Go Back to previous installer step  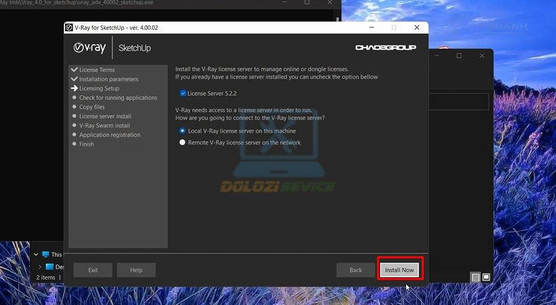pos(356,270)
